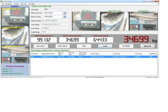
Task: Open the Báo cáo menu
Action: (24, 4)
